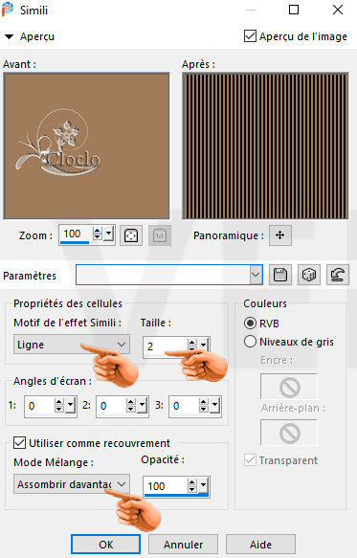Image resolution: width=357 pixels, height=558 pixels.
Task: Click the Panoramique navigate cross icon
Action: point(280,235)
